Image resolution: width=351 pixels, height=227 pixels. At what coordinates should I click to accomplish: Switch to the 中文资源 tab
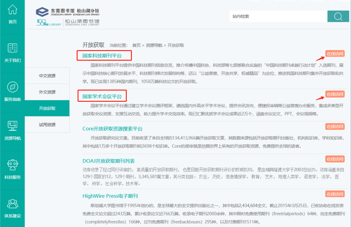pos(47,76)
